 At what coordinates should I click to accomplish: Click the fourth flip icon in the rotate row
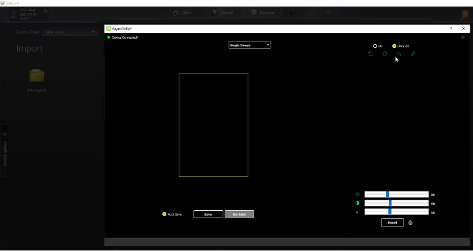pos(413,54)
